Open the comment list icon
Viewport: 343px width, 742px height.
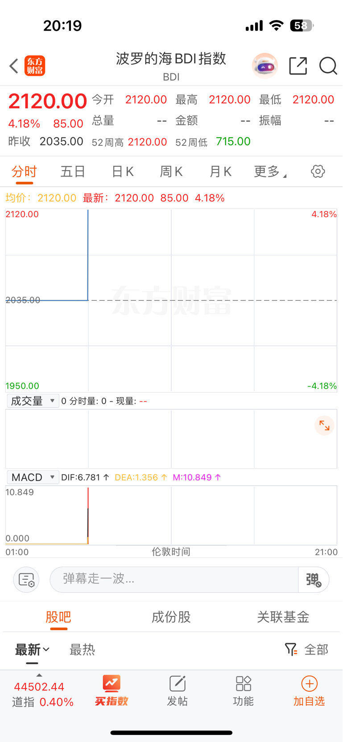tap(26, 580)
